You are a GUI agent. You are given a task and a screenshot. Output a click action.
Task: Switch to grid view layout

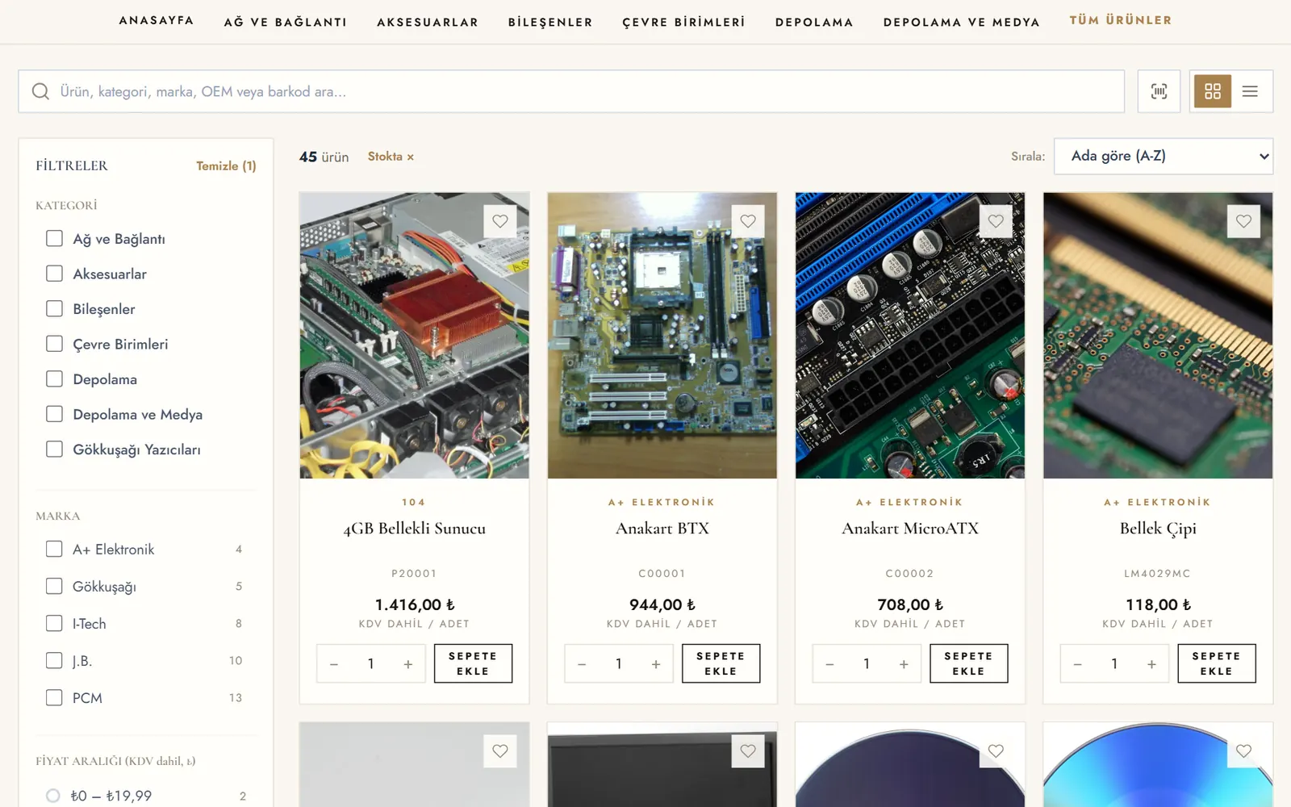click(x=1213, y=91)
